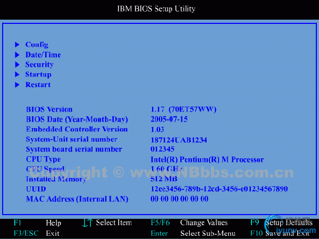Click the arrow beside Config
The width and height of the screenshot is (319, 239).
[18, 45]
